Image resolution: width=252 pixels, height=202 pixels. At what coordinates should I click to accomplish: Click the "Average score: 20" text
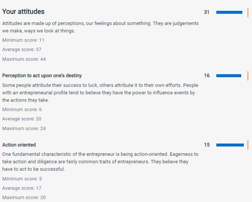[22, 119]
